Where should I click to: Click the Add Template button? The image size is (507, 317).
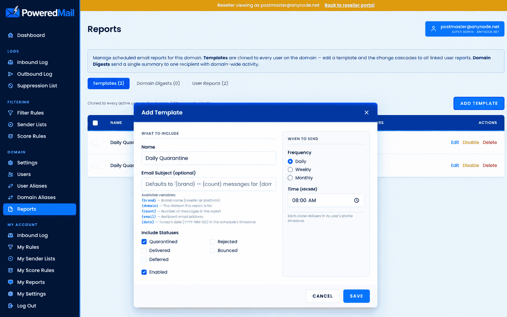click(479, 104)
